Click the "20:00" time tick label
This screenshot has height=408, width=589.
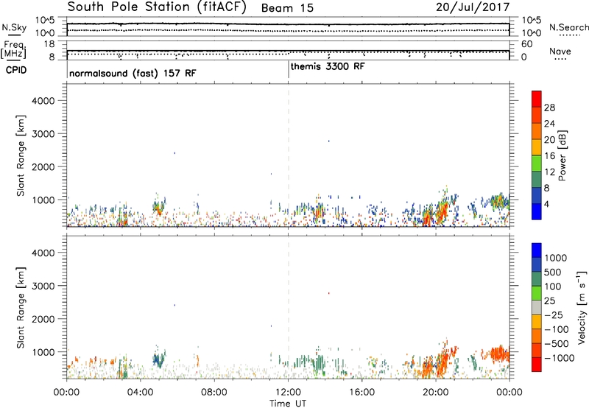click(436, 393)
